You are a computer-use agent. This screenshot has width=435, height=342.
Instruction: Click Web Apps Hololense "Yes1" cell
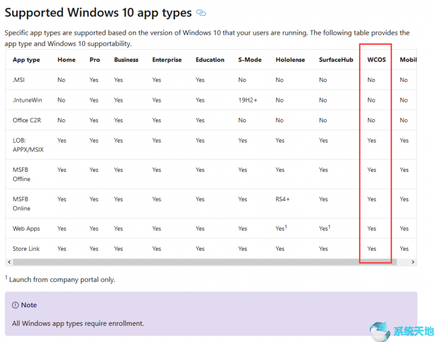pyautogui.click(x=281, y=228)
